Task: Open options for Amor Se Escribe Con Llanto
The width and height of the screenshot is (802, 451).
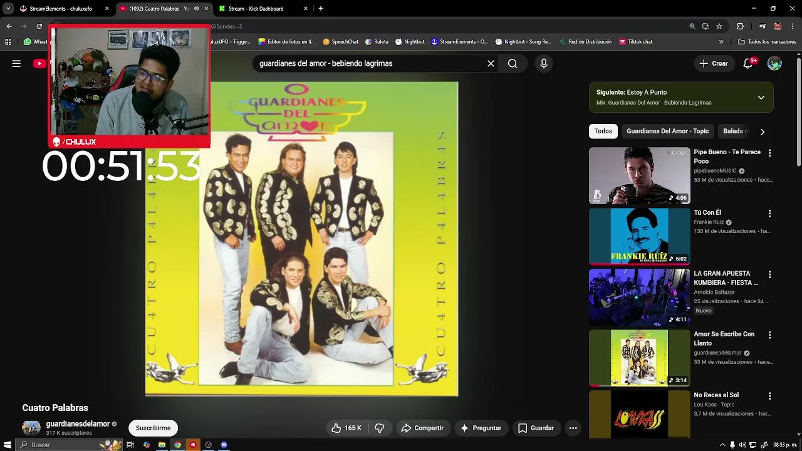Action: (x=769, y=335)
